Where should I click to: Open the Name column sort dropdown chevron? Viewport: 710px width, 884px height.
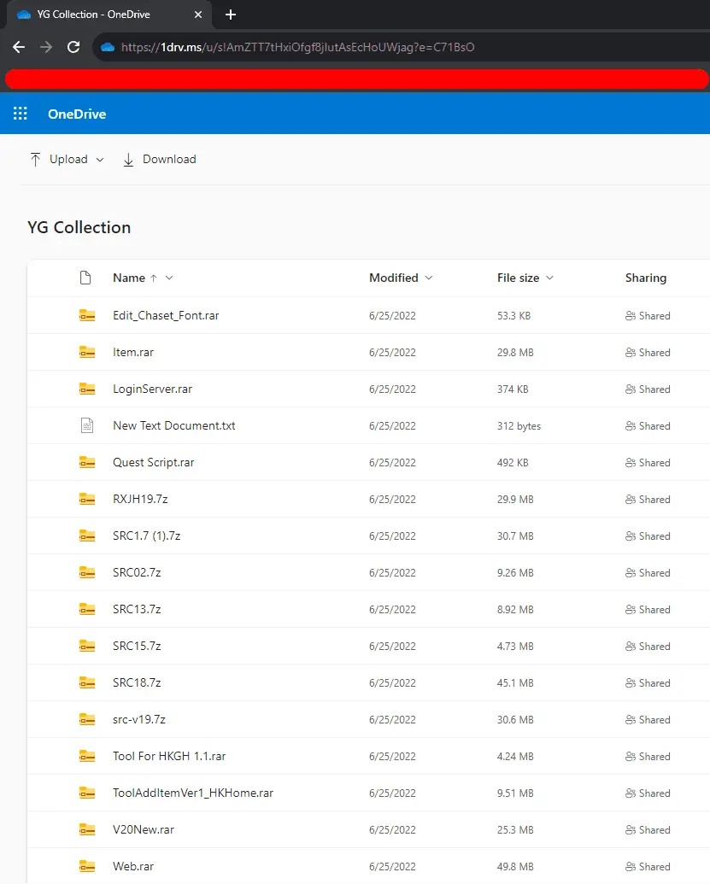tap(169, 278)
